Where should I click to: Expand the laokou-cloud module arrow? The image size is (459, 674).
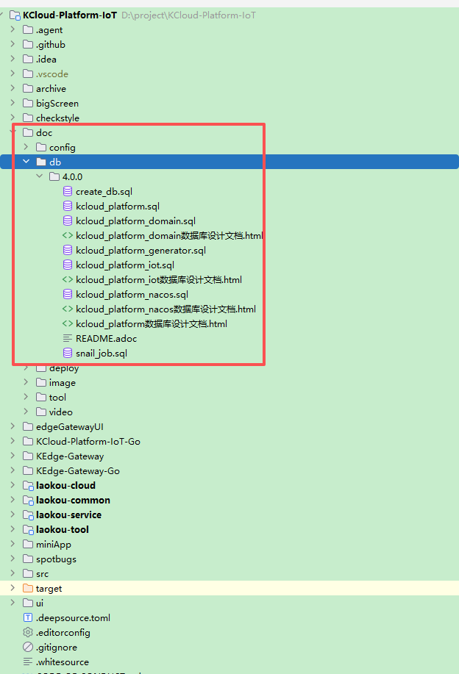(13, 486)
